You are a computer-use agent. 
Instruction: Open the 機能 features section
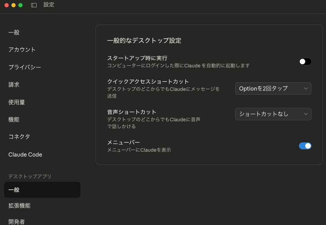click(14, 120)
